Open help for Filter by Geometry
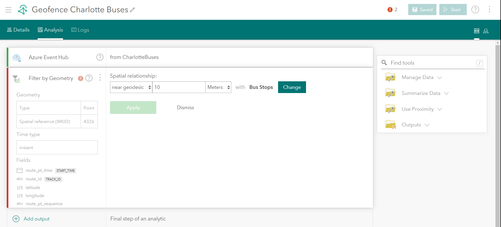The height and width of the screenshot is (227, 501). [89, 78]
